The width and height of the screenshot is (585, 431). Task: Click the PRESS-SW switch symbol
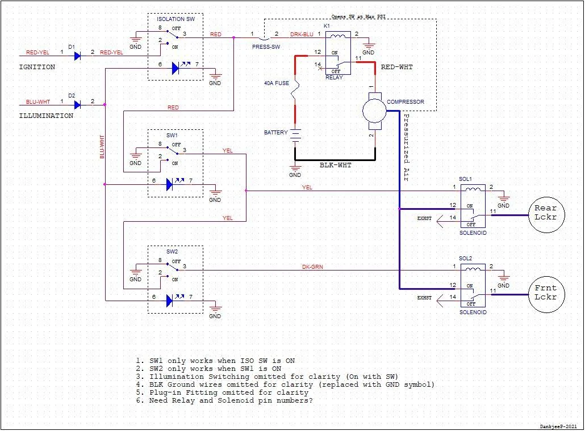point(264,38)
